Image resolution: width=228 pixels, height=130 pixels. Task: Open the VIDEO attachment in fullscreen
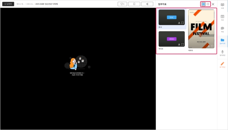(x=183, y=45)
